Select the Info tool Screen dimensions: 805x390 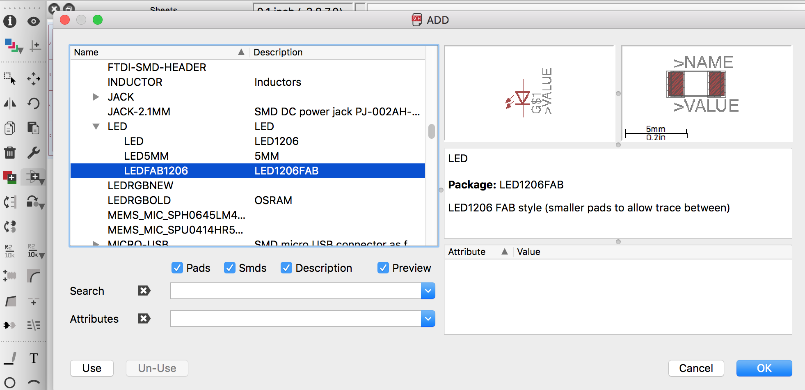[x=10, y=22]
